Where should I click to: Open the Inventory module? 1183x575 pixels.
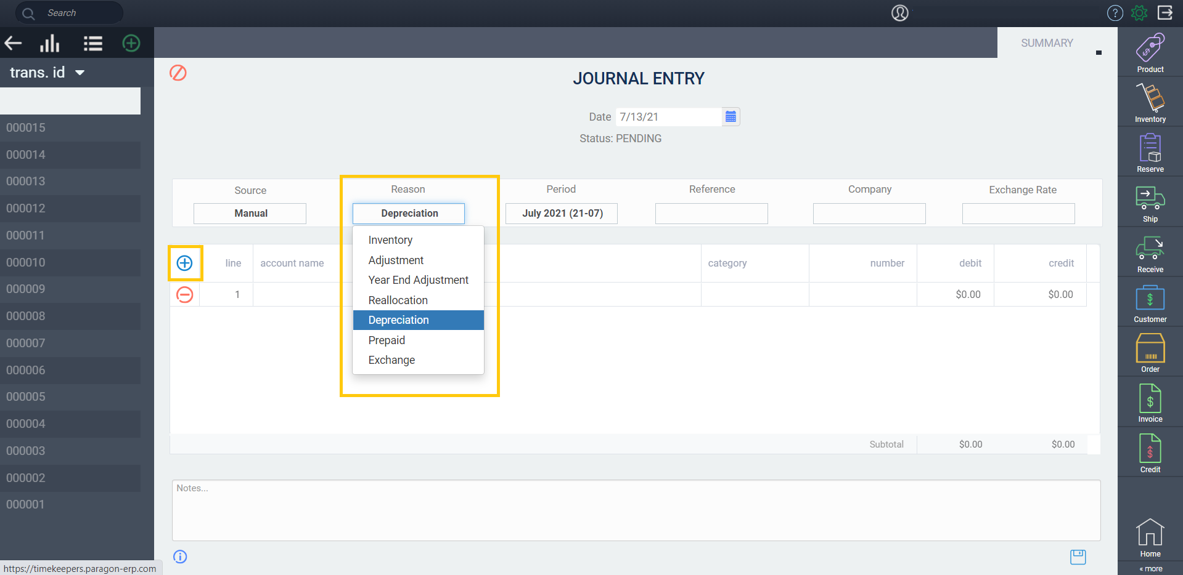[x=1150, y=103]
